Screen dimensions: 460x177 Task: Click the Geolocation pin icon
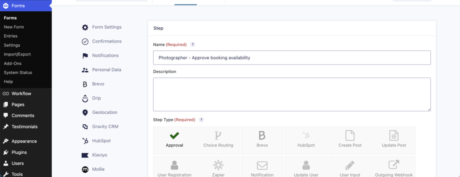click(x=85, y=112)
